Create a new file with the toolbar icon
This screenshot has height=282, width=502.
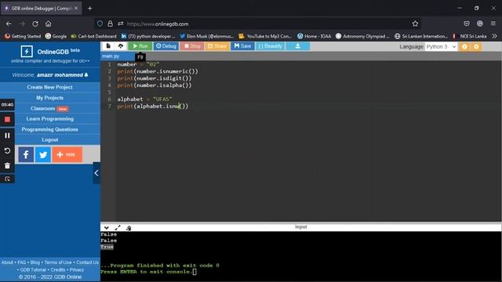[x=108, y=46]
